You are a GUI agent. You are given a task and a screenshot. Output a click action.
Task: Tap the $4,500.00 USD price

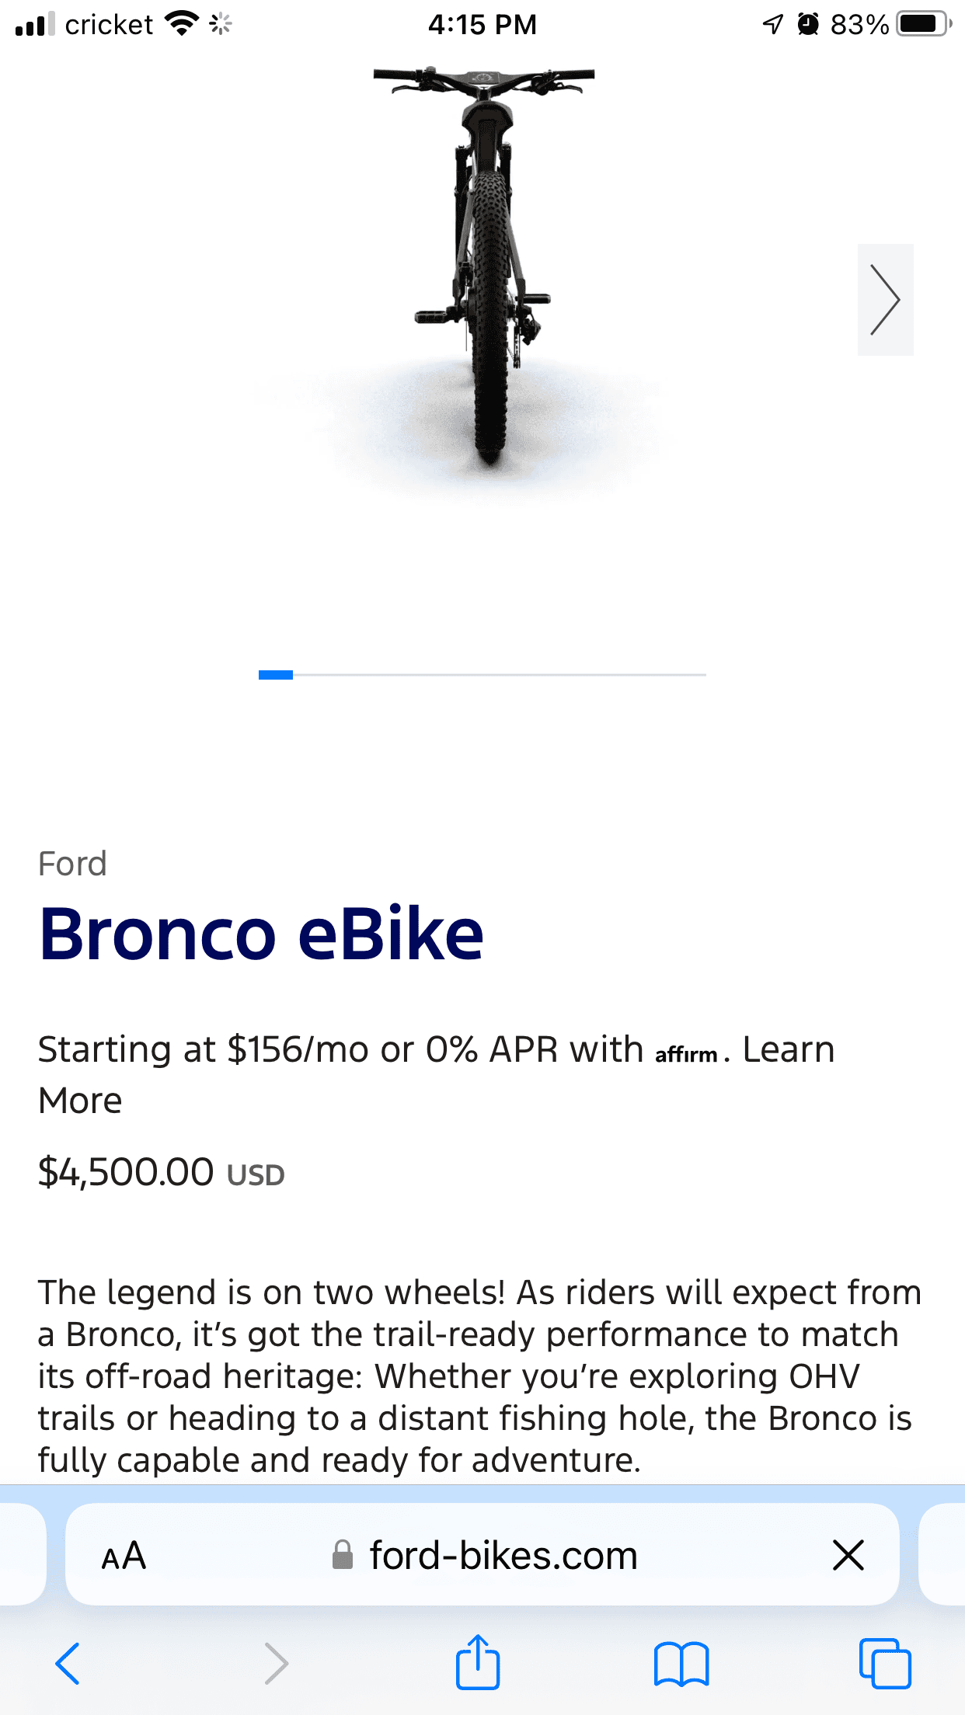coord(162,1172)
